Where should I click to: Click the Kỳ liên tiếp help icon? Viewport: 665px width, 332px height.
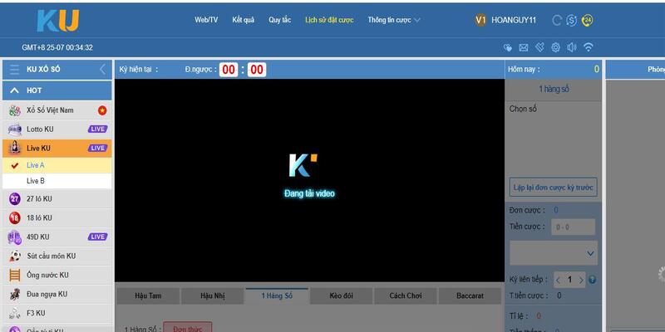[593, 280]
